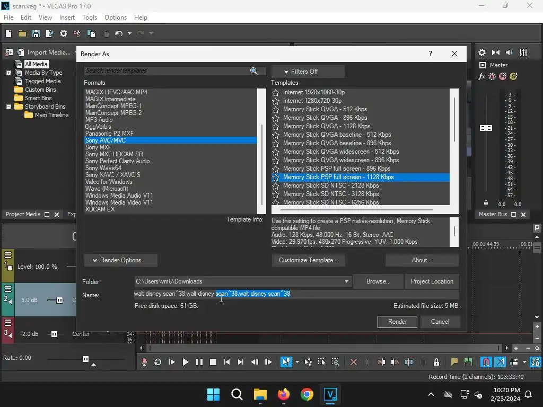Click the Customize Template... button

point(308,260)
